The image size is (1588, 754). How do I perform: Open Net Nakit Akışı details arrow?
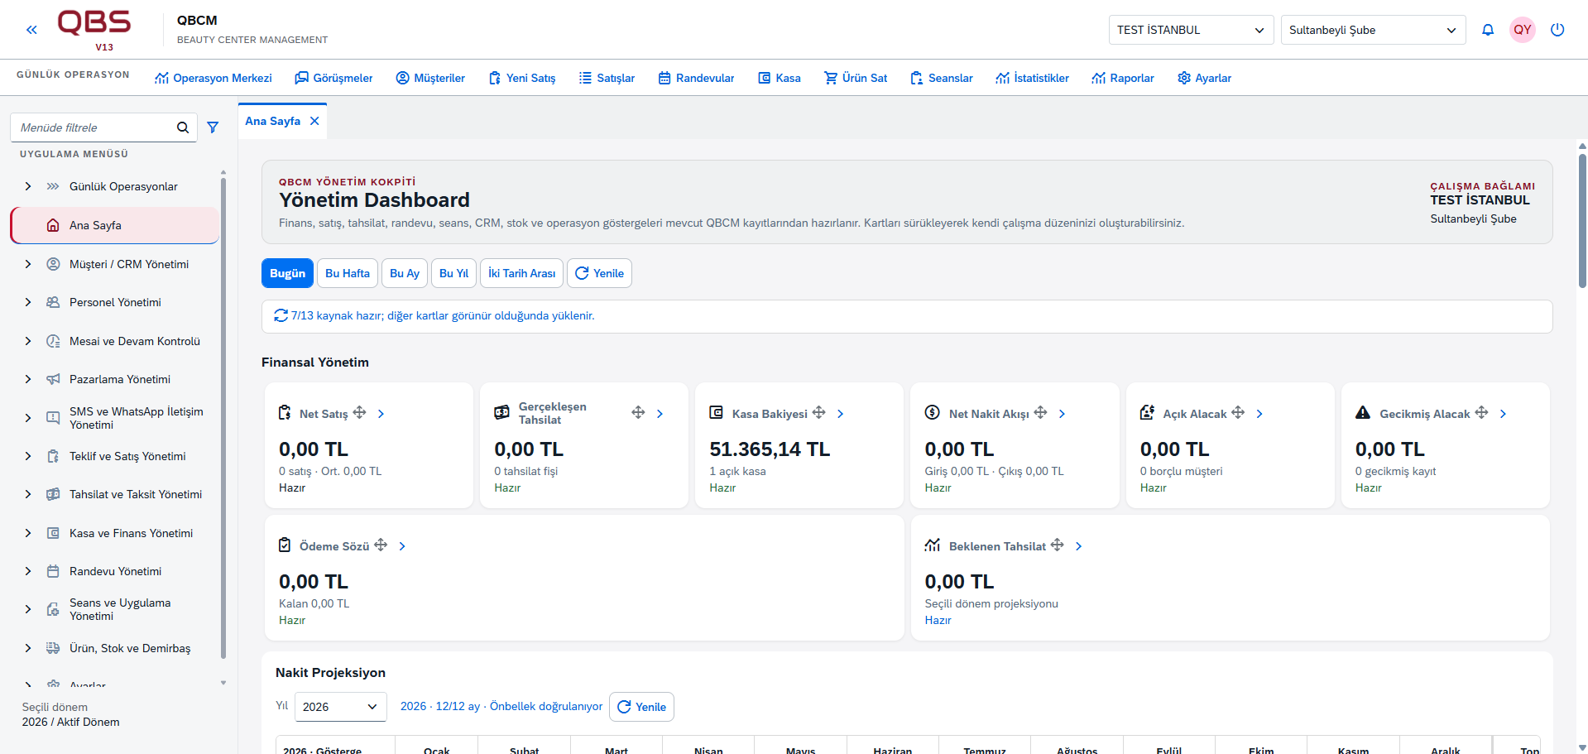coord(1062,414)
